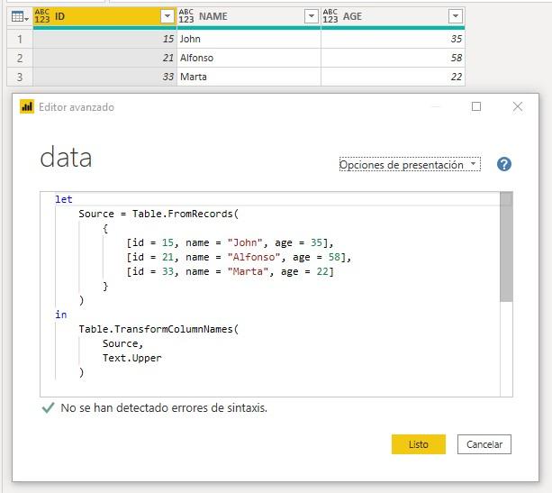The height and width of the screenshot is (493, 552).
Task: Click the Alfonso name cell
Action: (x=249, y=58)
